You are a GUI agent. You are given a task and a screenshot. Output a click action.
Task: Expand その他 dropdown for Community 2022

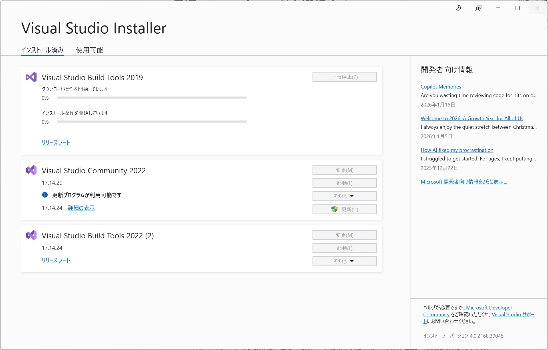(344, 196)
